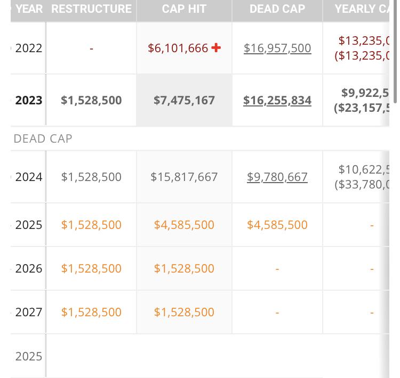Select the 2024 cap hit $15,817,667 cell

[184, 177]
